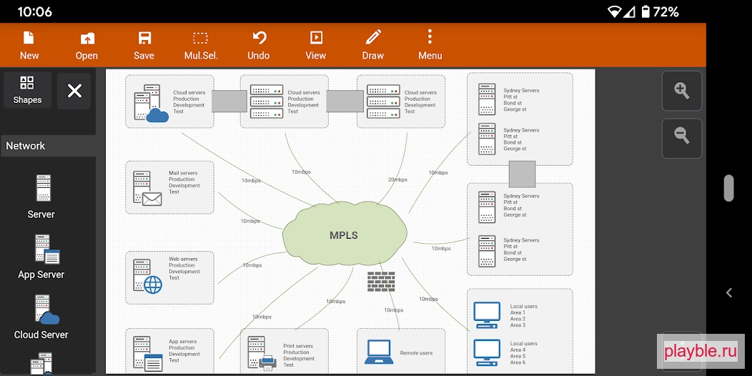This screenshot has height=376, width=752.
Task: Select the Mail servers text block
Action: click(x=184, y=182)
